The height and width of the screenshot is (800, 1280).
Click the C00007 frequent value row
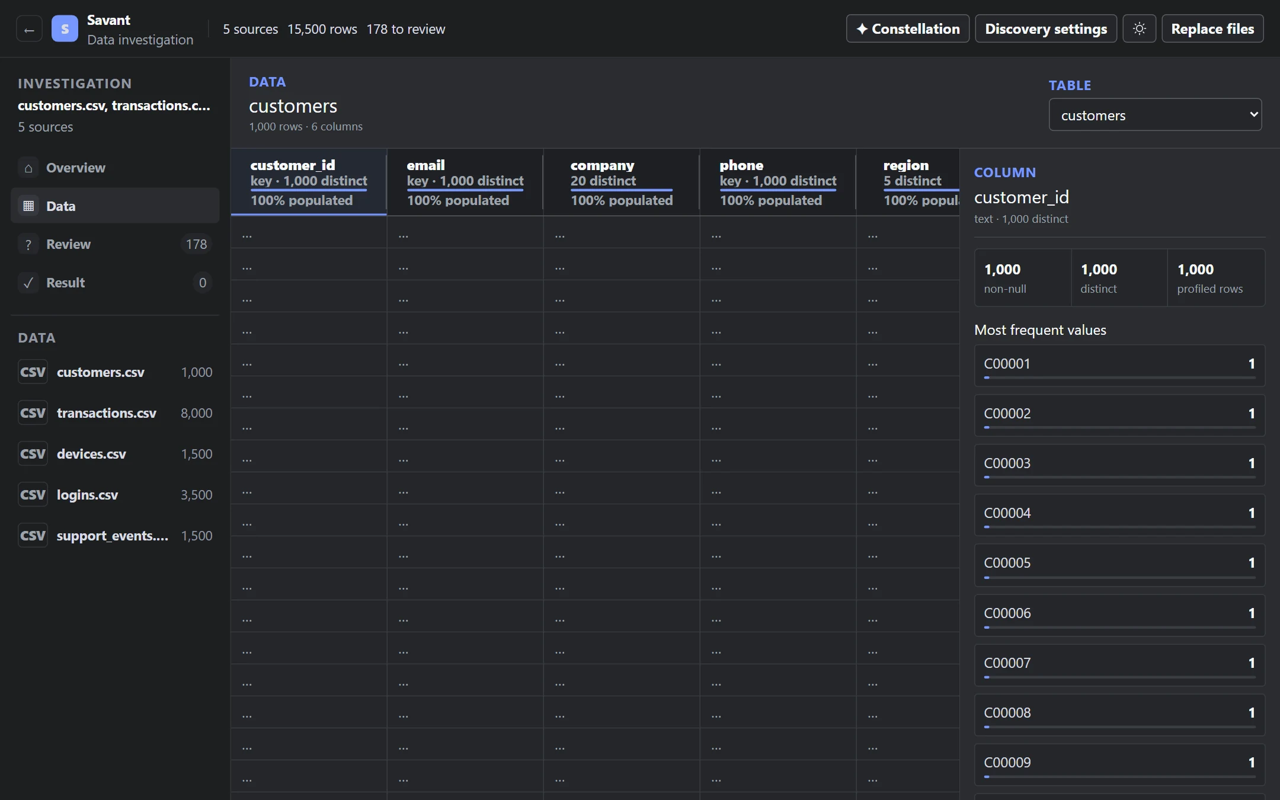(1119, 665)
